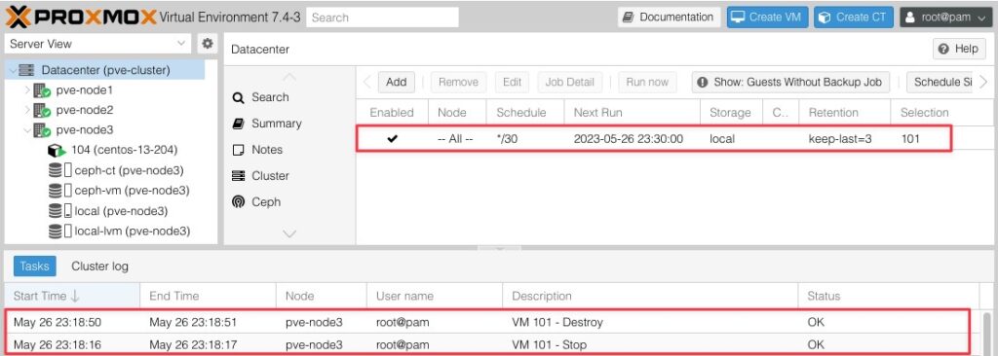Click the pve-node3 node icon
Image resolution: width=998 pixels, height=356 pixels.
(42, 130)
